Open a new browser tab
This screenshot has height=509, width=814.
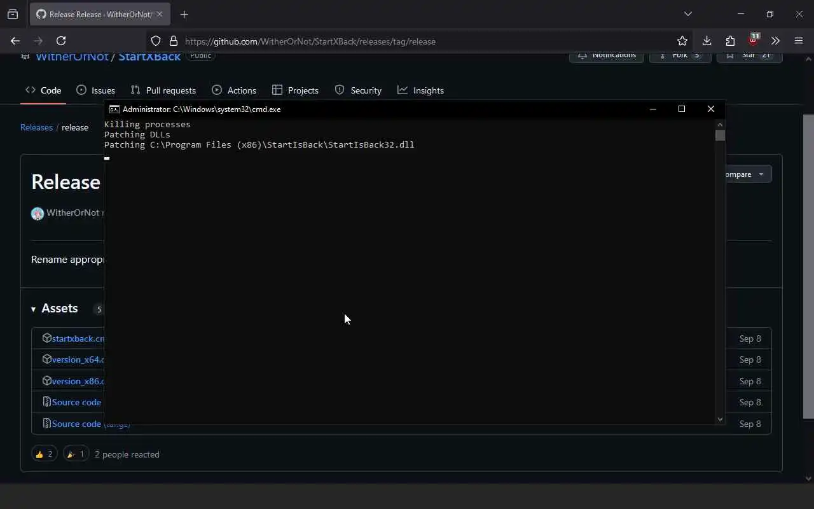pyautogui.click(x=184, y=14)
